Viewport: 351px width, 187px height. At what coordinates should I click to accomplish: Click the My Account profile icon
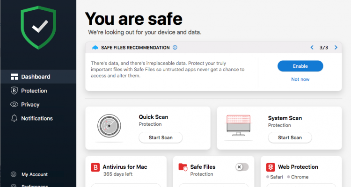(x=14, y=174)
